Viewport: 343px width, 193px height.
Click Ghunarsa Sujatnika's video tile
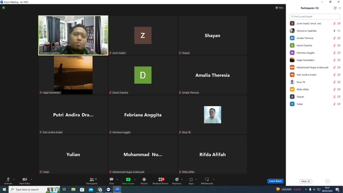coord(73,35)
